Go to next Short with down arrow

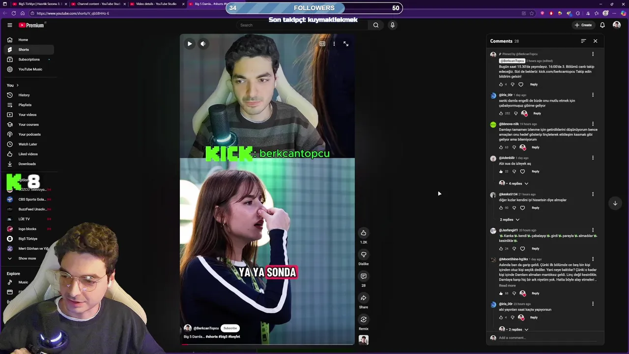[x=615, y=203]
